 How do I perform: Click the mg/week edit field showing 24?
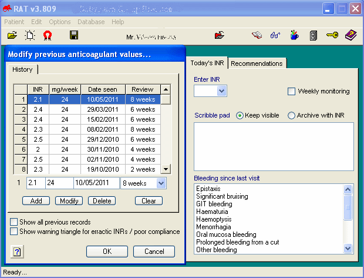point(59,183)
